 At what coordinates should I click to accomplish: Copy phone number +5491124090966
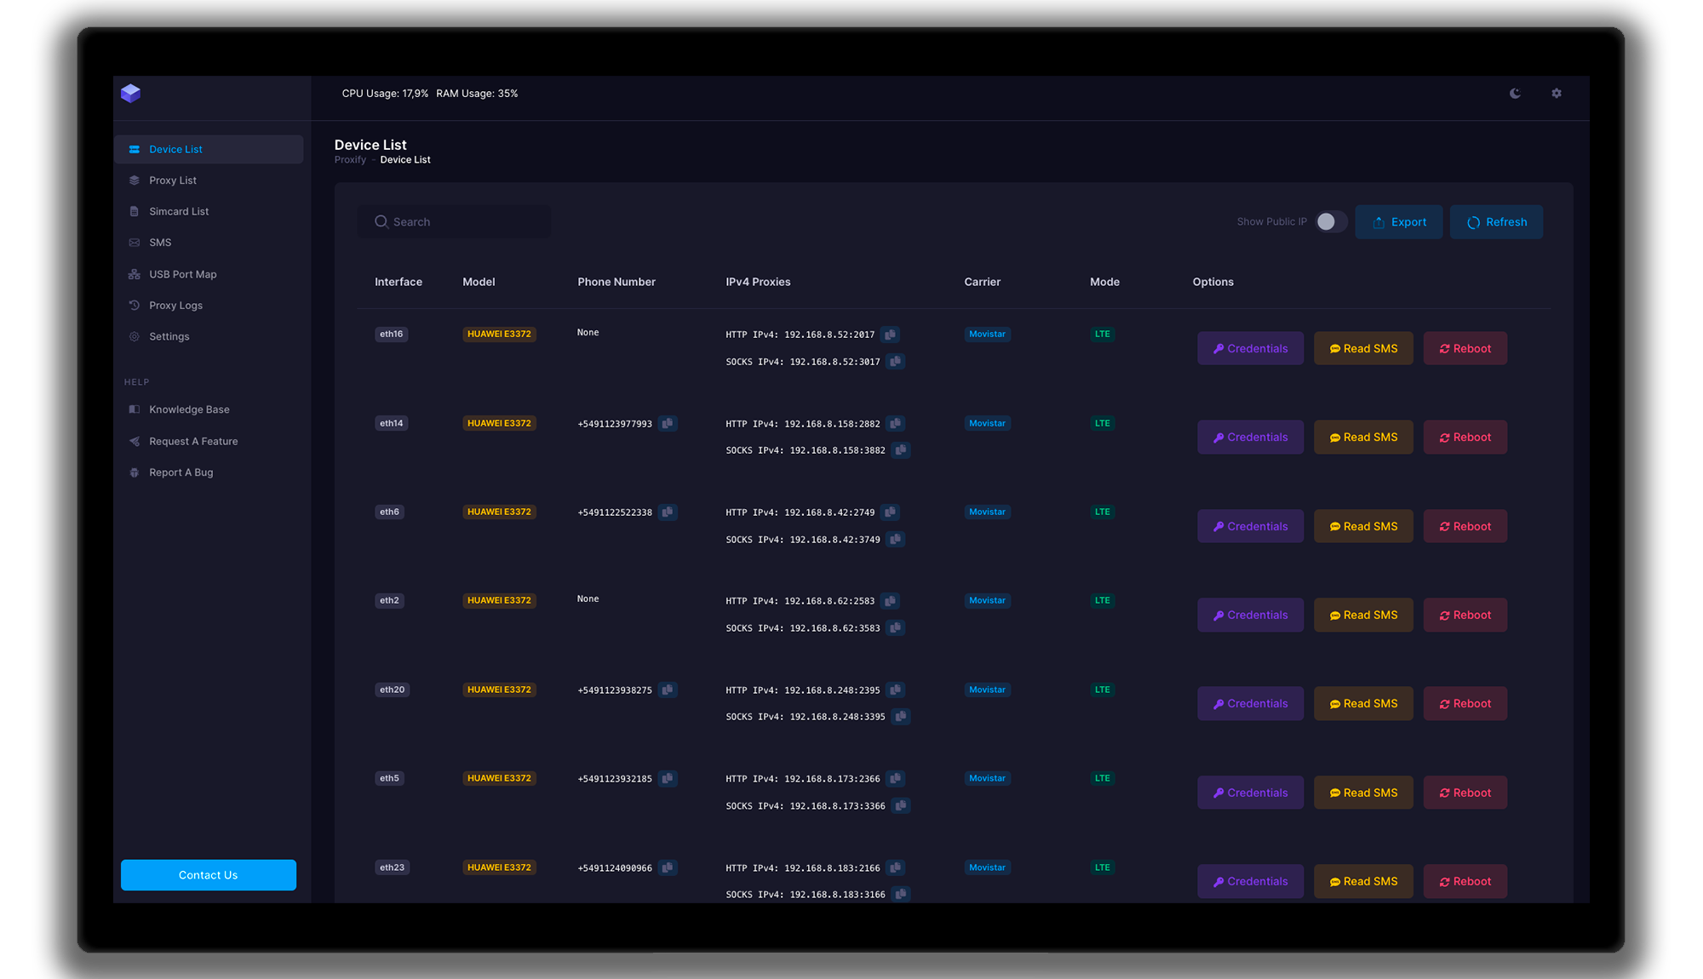point(668,867)
